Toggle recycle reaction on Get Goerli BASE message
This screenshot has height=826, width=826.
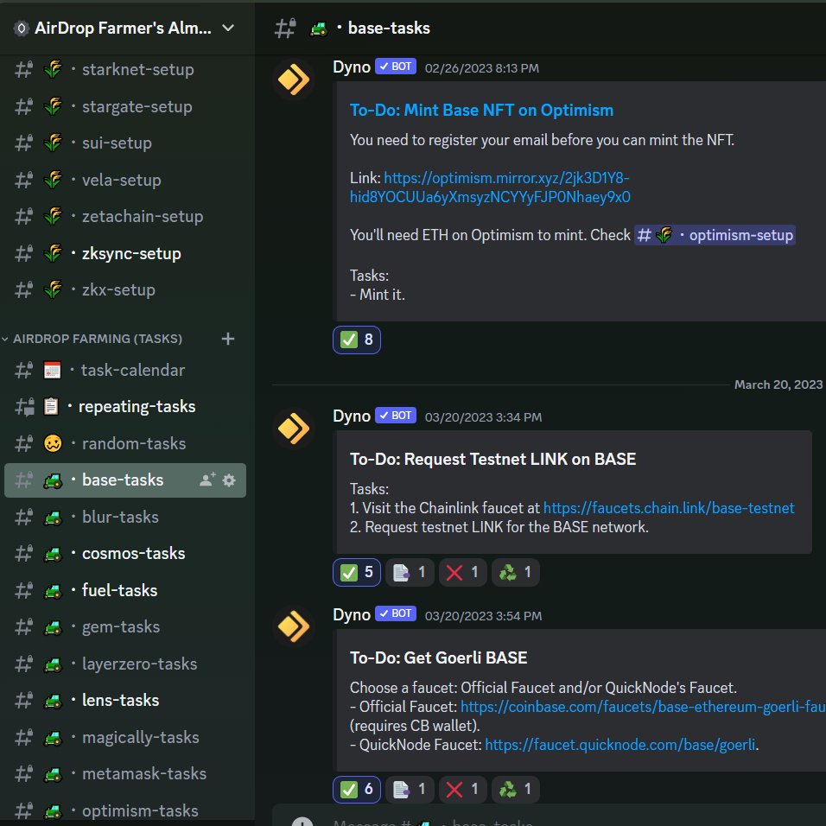click(515, 789)
